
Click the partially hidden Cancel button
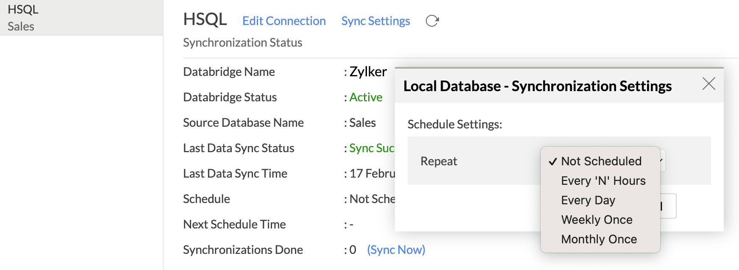668,206
